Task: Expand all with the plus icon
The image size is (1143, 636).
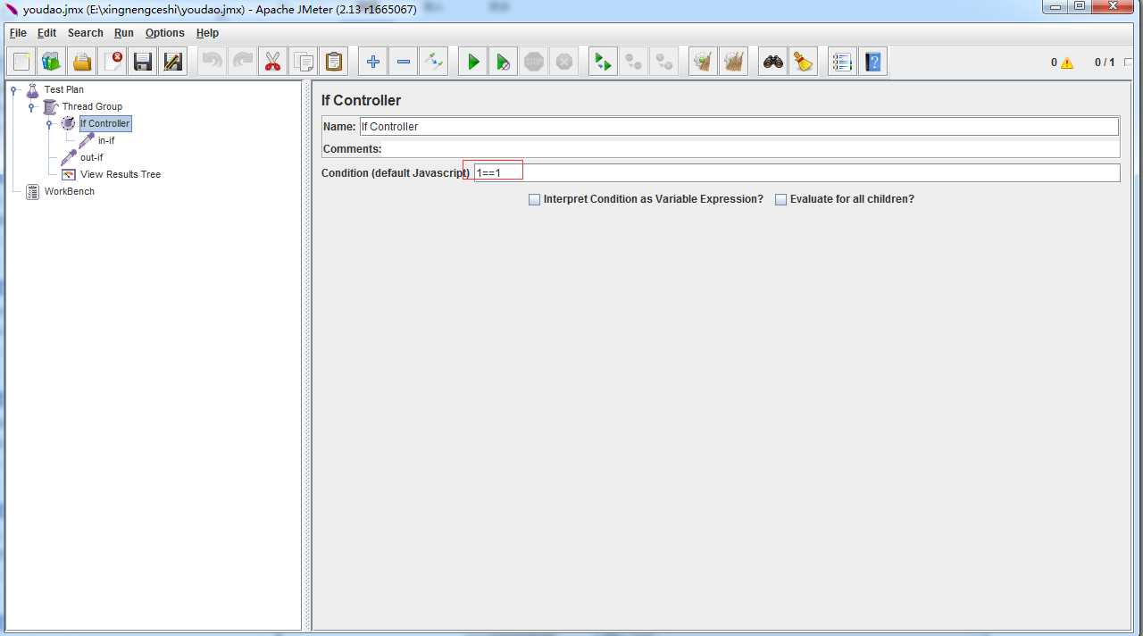Action: [x=373, y=62]
